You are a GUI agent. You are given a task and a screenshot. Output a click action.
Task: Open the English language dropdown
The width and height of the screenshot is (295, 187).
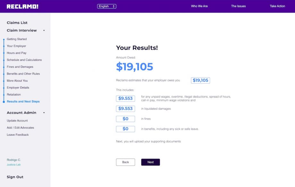107,6
